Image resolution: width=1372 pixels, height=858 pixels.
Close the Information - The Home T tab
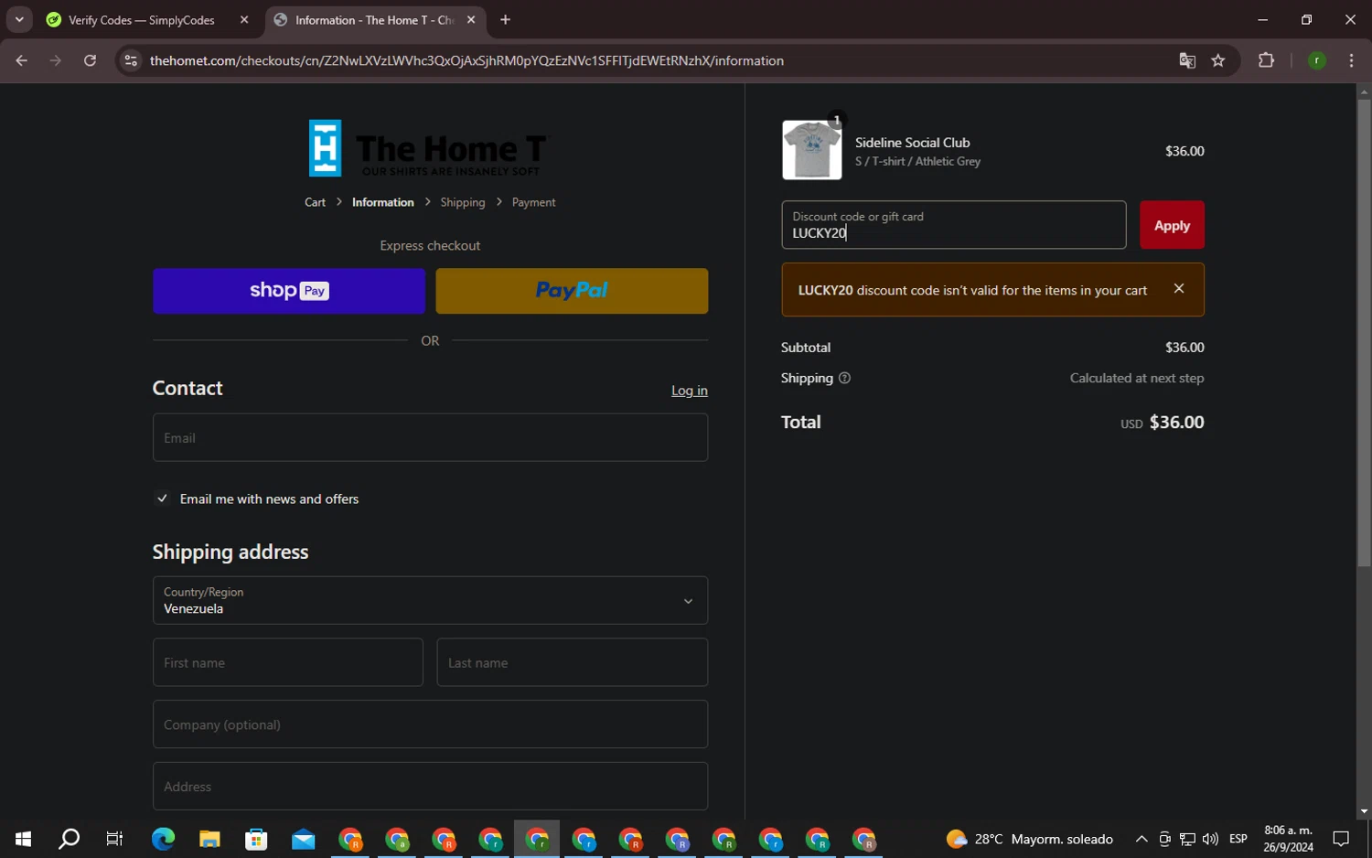(471, 19)
